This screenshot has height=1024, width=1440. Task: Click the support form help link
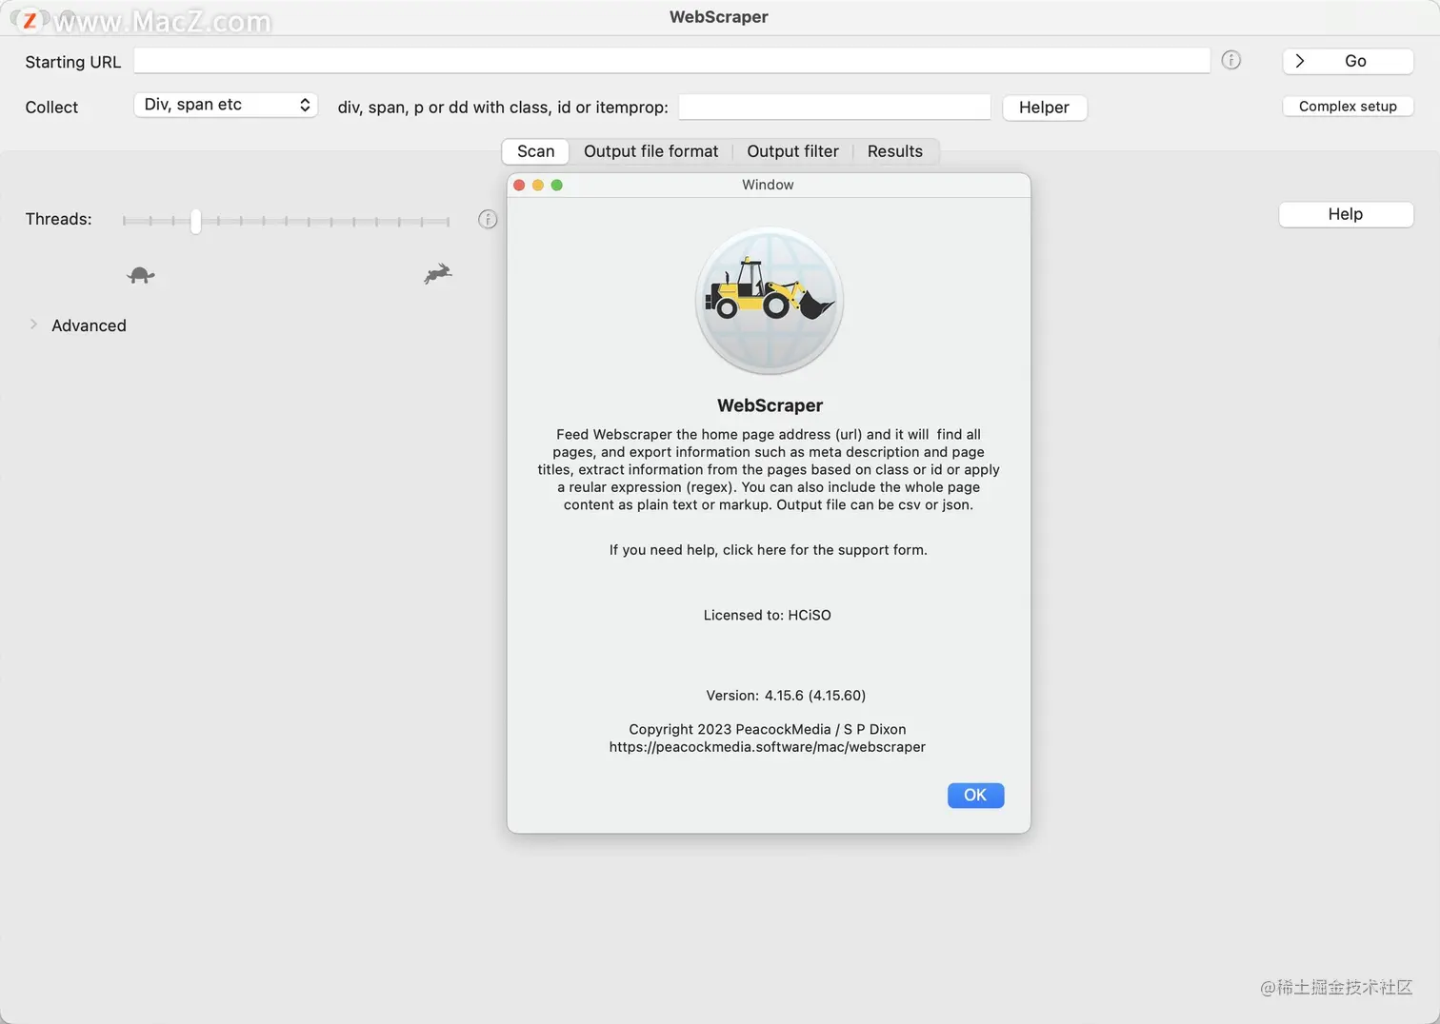[768, 550]
